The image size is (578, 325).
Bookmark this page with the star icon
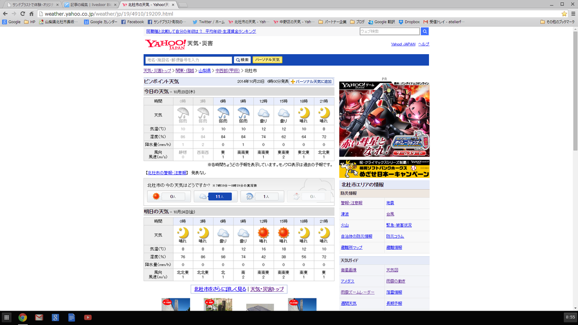click(564, 14)
